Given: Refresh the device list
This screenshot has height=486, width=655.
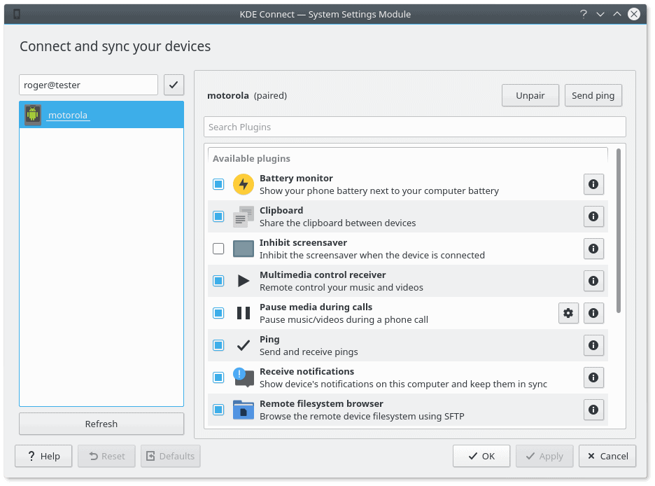Looking at the screenshot, I should click(101, 424).
